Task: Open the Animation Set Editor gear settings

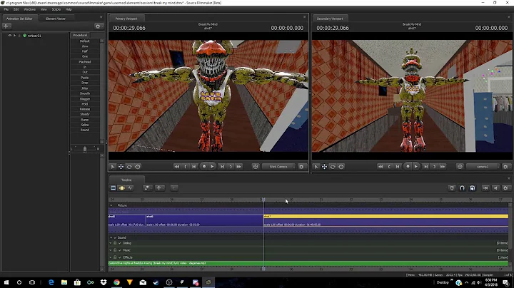Action: tap(98, 26)
